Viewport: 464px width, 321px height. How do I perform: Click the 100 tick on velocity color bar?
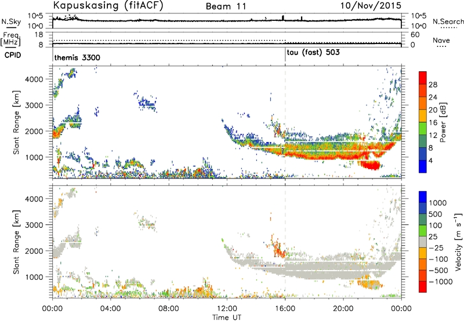coord(436,225)
